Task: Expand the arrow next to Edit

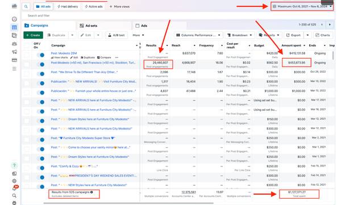Action: click(x=98, y=35)
